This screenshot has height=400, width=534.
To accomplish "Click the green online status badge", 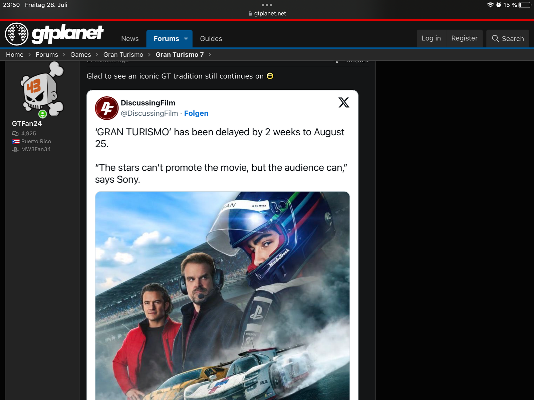I will [42, 114].
